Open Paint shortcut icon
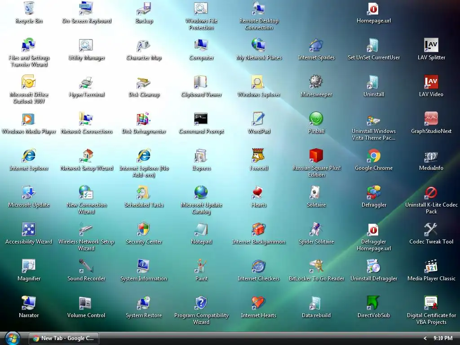Image resolution: width=460 pixels, height=345 pixels. pyautogui.click(x=201, y=266)
